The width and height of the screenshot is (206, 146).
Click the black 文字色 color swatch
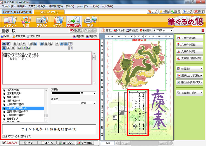click(66, 93)
